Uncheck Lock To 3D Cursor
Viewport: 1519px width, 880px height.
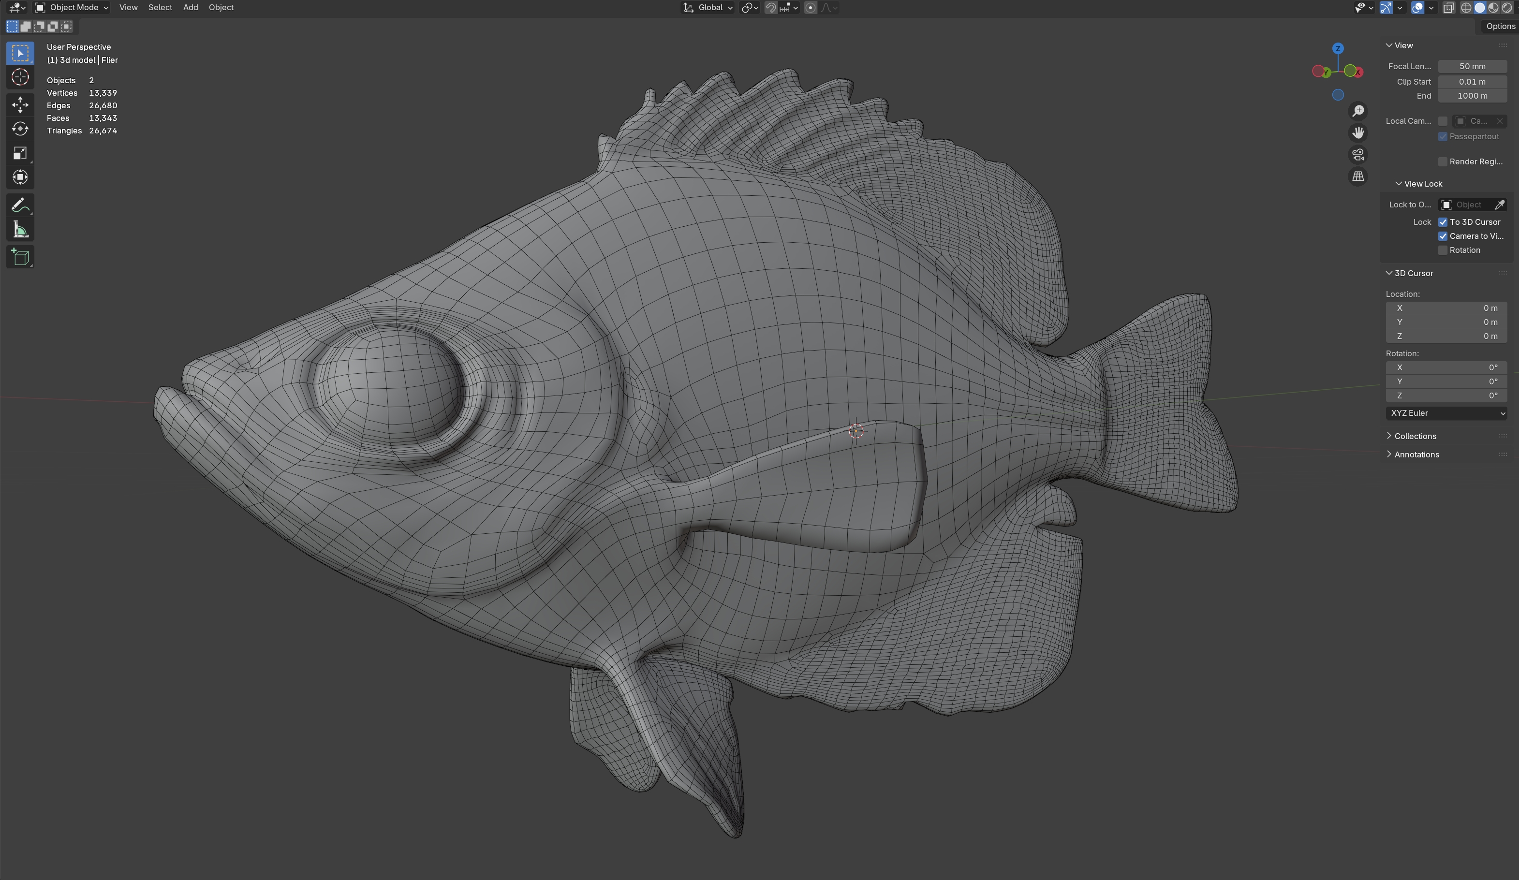(x=1443, y=222)
